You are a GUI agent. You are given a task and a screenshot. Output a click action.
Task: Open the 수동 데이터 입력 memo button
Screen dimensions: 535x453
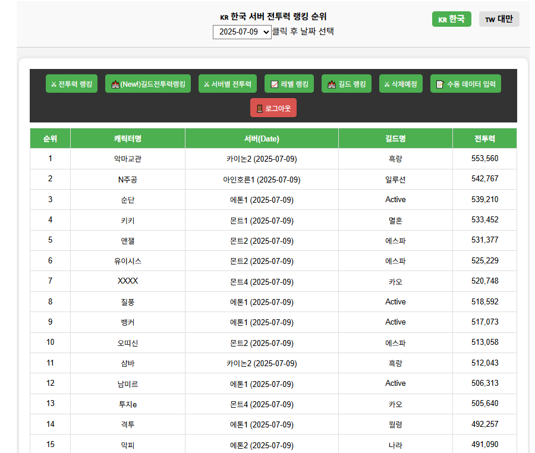(465, 84)
